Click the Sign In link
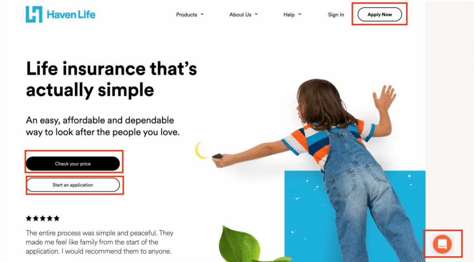Viewport: 474px width, 262px height. coord(336,14)
